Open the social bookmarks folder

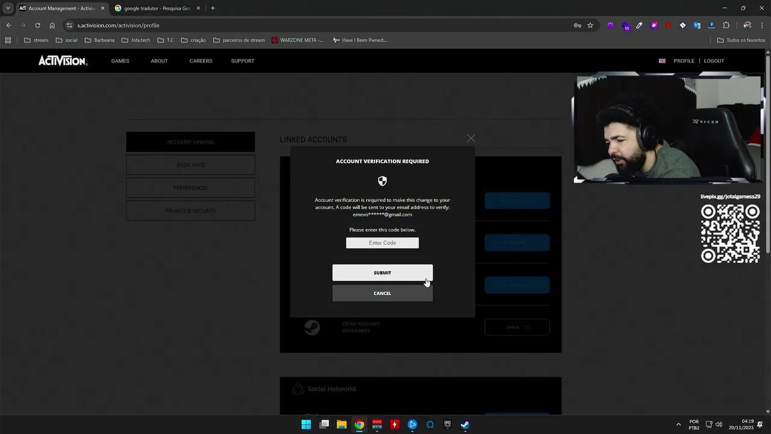(66, 40)
